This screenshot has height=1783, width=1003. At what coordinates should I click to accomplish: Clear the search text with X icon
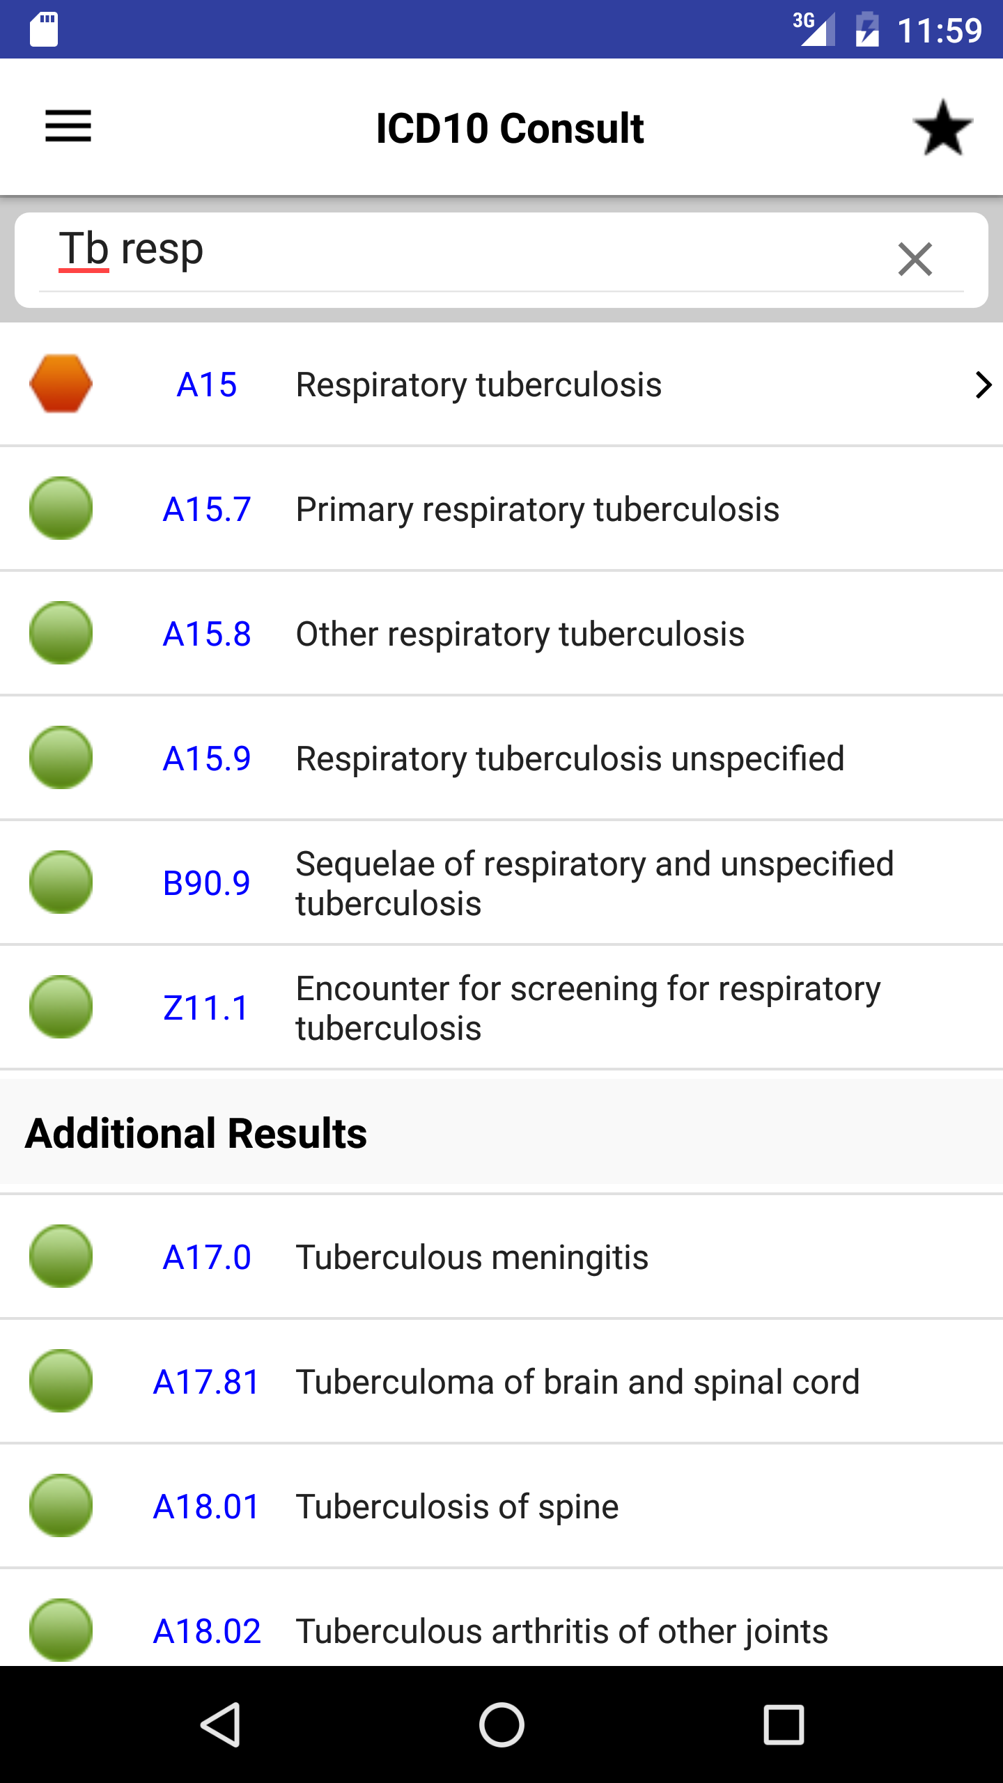[x=915, y=259]
